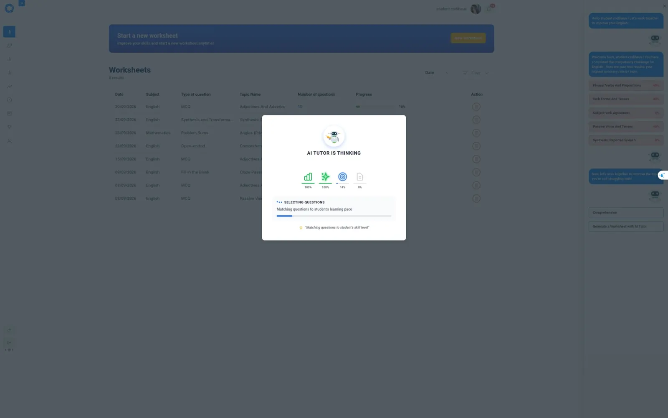Click the Mathematics subject cell
Viewport: 668px width, 418px height.
[158, 133]
